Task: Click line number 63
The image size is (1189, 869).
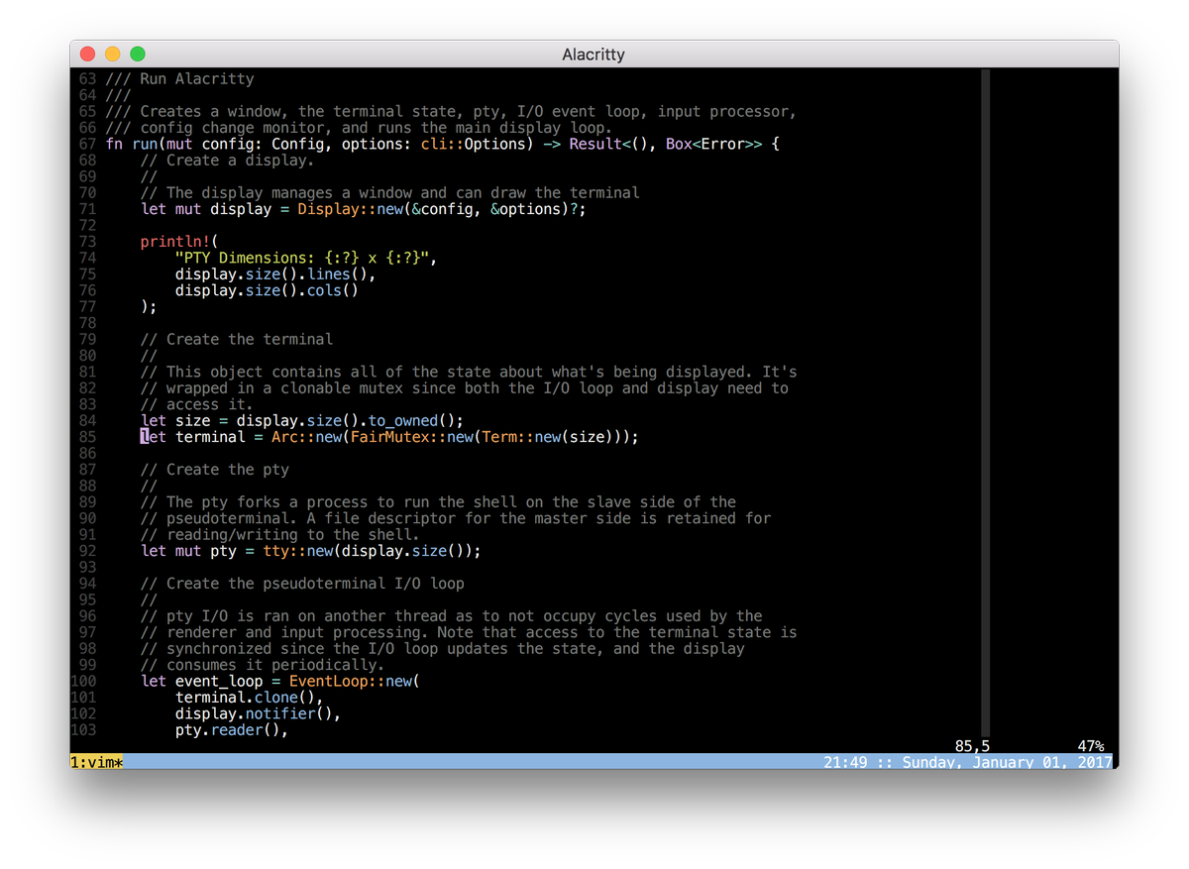Action: (x=87, y=79)
